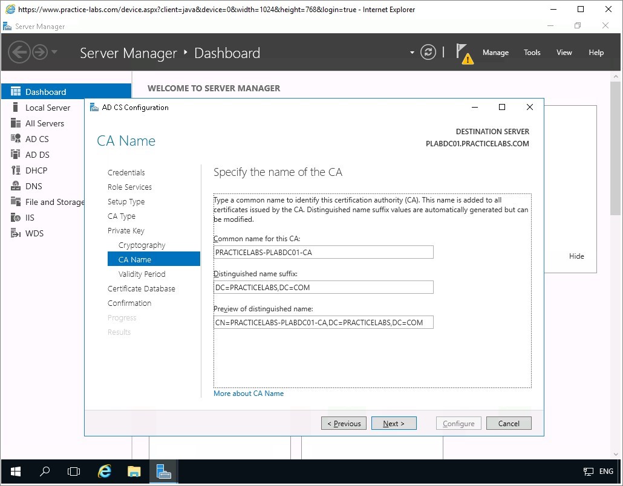Go to Cryptography wizard step
This screenshot has width=623, height=486.
point(142,245)
